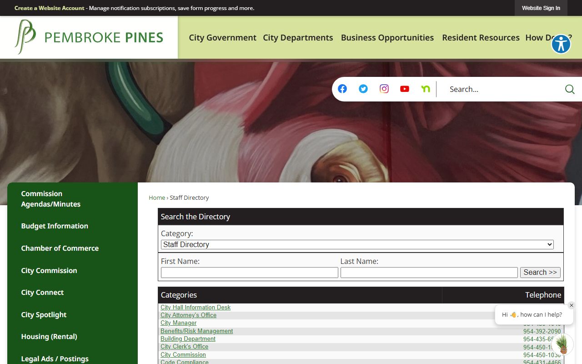Click into the site Search box
Viewport: 582px width, 364px height.
tap(502, 89)
